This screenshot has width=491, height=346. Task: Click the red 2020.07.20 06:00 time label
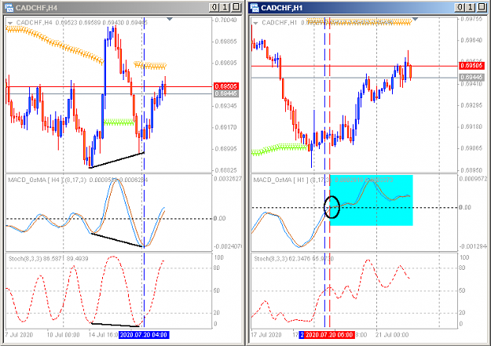[x=329, y=335]
